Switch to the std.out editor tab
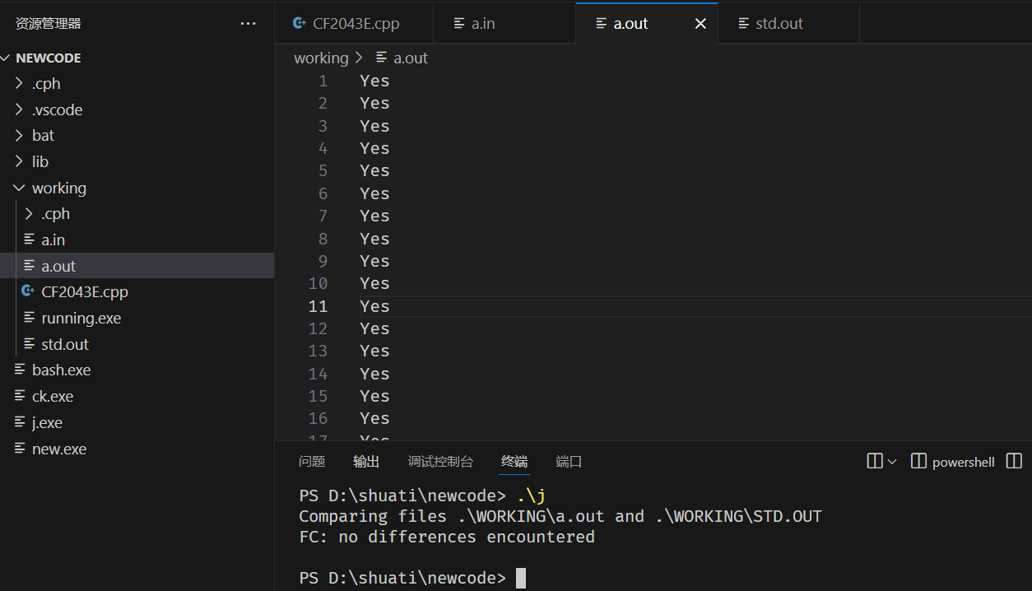Screen dimensions: 1032x591 click(x=788, y=23)
